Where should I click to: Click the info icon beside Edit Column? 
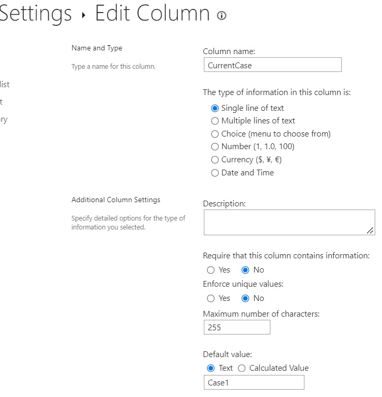point(222,16)
